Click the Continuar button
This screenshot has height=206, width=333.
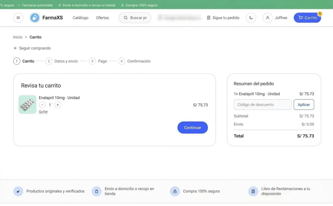pos(193,128)
